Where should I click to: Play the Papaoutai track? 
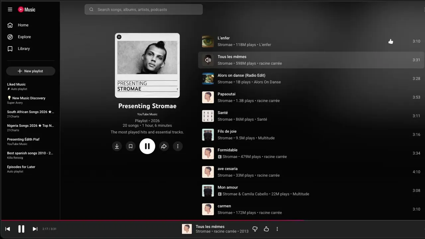(226, 94)
